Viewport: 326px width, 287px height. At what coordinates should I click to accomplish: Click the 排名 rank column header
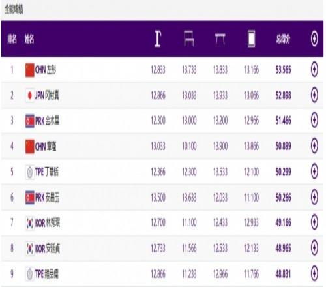coord(12,39)
